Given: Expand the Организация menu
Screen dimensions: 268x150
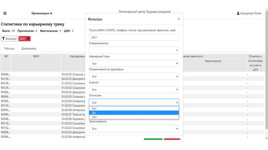Looking at the screenshot, I should tap(42, 13).
